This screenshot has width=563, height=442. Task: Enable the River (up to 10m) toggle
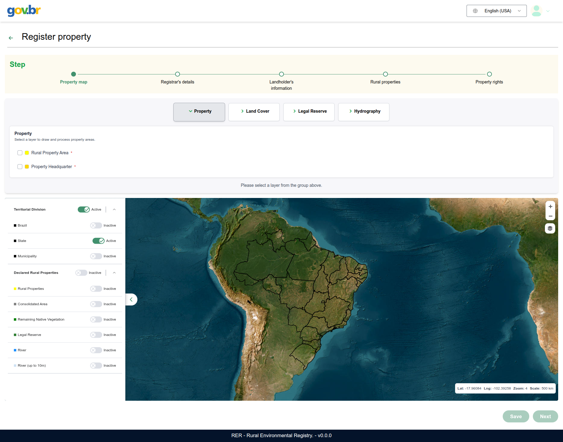tap(96, 365)
